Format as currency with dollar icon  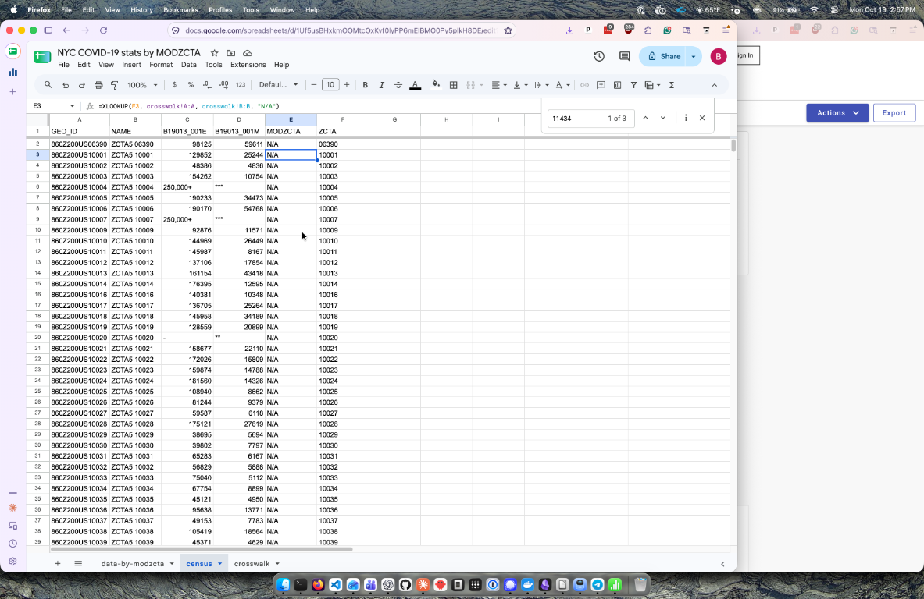point(174,85)
